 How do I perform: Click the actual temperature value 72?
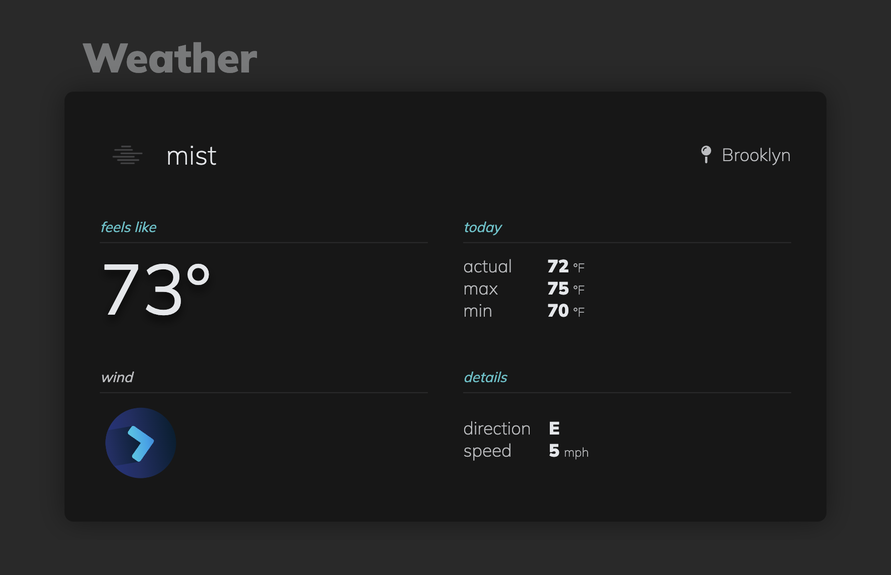coord(558,266)
